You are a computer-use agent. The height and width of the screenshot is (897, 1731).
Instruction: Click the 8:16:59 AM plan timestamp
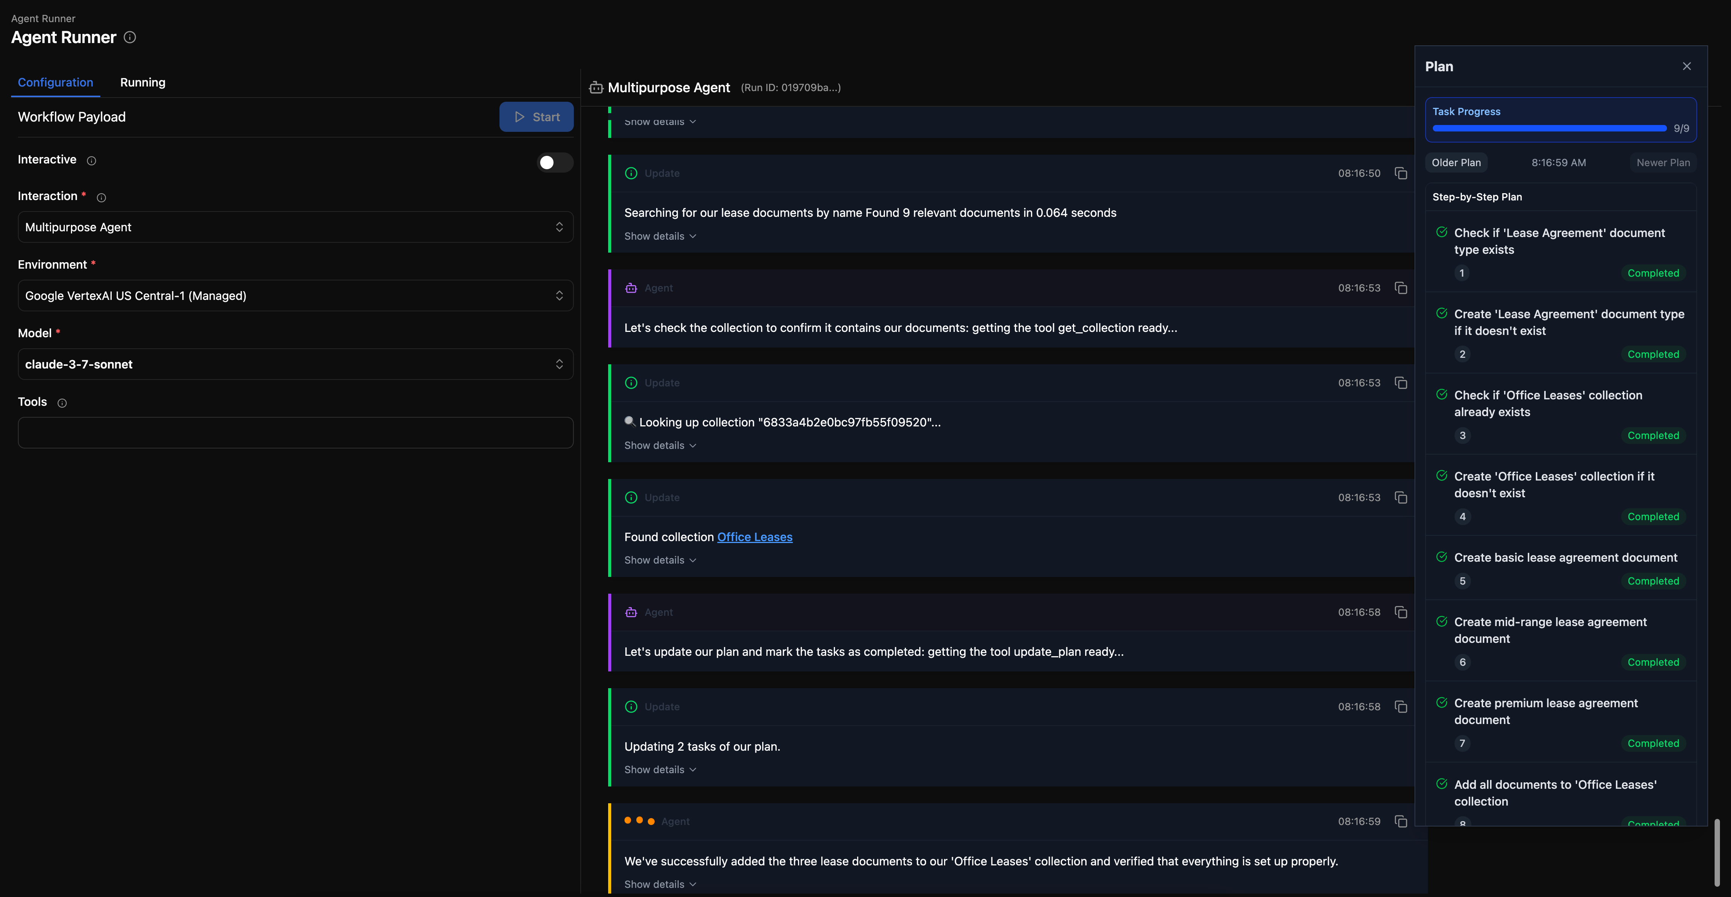pos(1558,163)
